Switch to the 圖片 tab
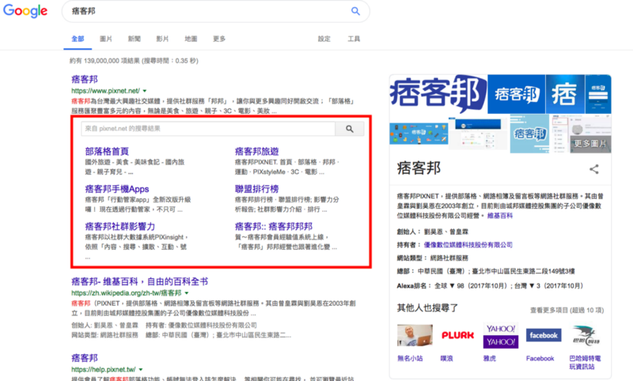 coord(106,39)
